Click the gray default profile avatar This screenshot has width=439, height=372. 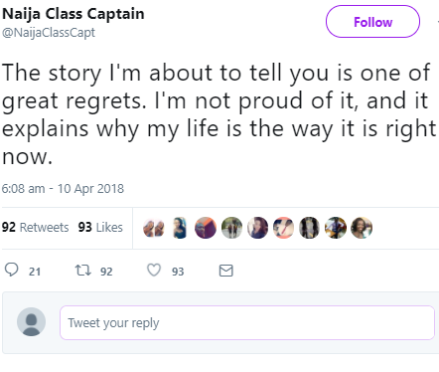[x=32, y=321]
